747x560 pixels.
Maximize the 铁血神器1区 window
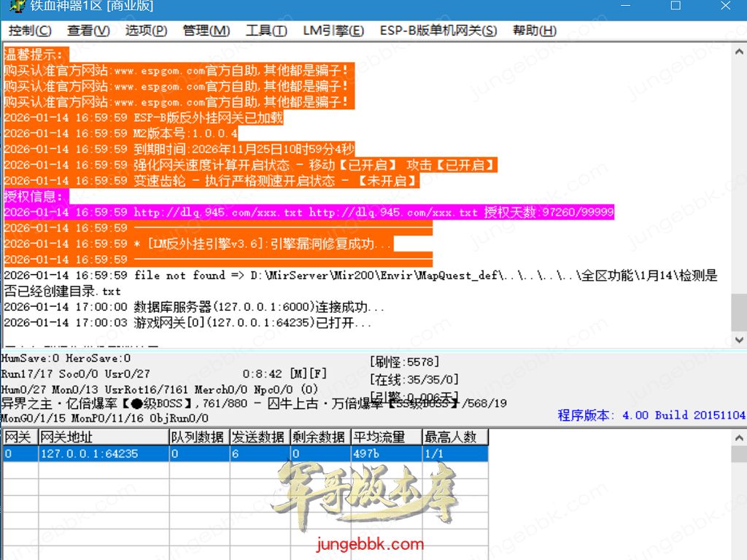676,7
